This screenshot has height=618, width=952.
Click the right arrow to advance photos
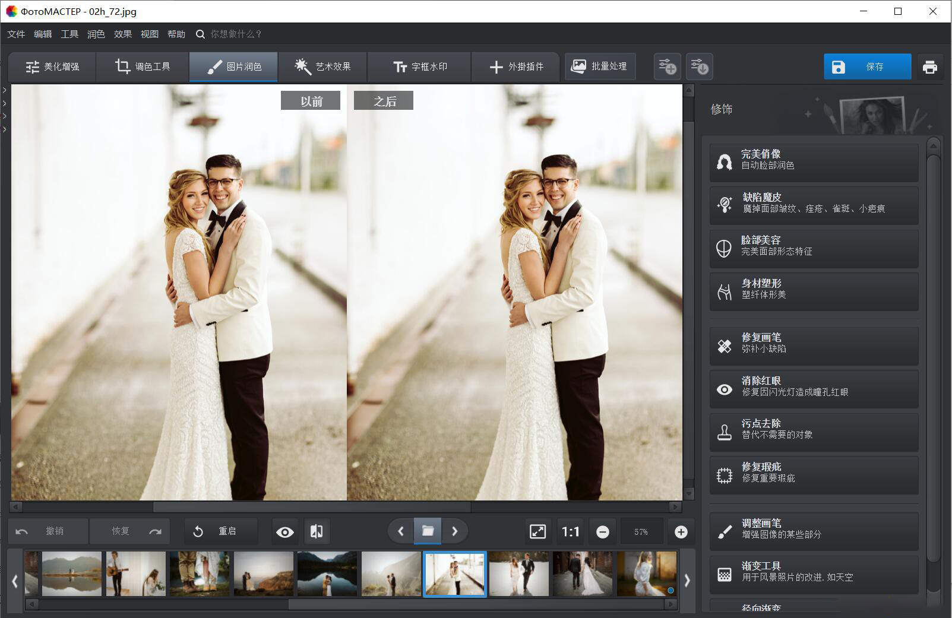point(455,531)
